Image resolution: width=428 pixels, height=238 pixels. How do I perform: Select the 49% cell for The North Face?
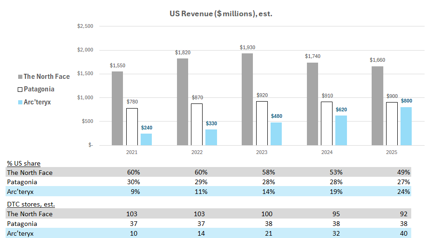[404, 172]
